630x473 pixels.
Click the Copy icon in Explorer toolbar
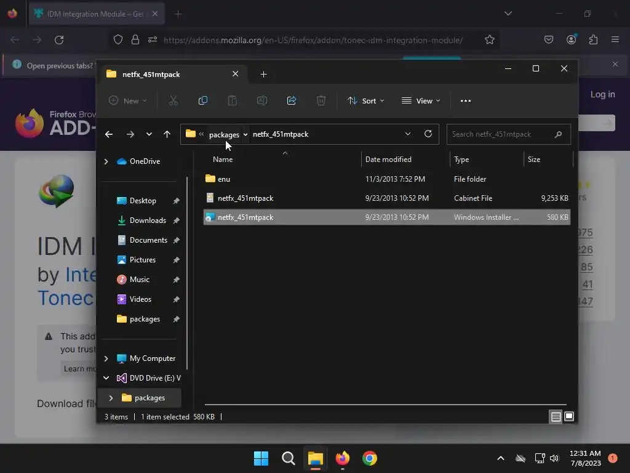[x=203, y=100]
